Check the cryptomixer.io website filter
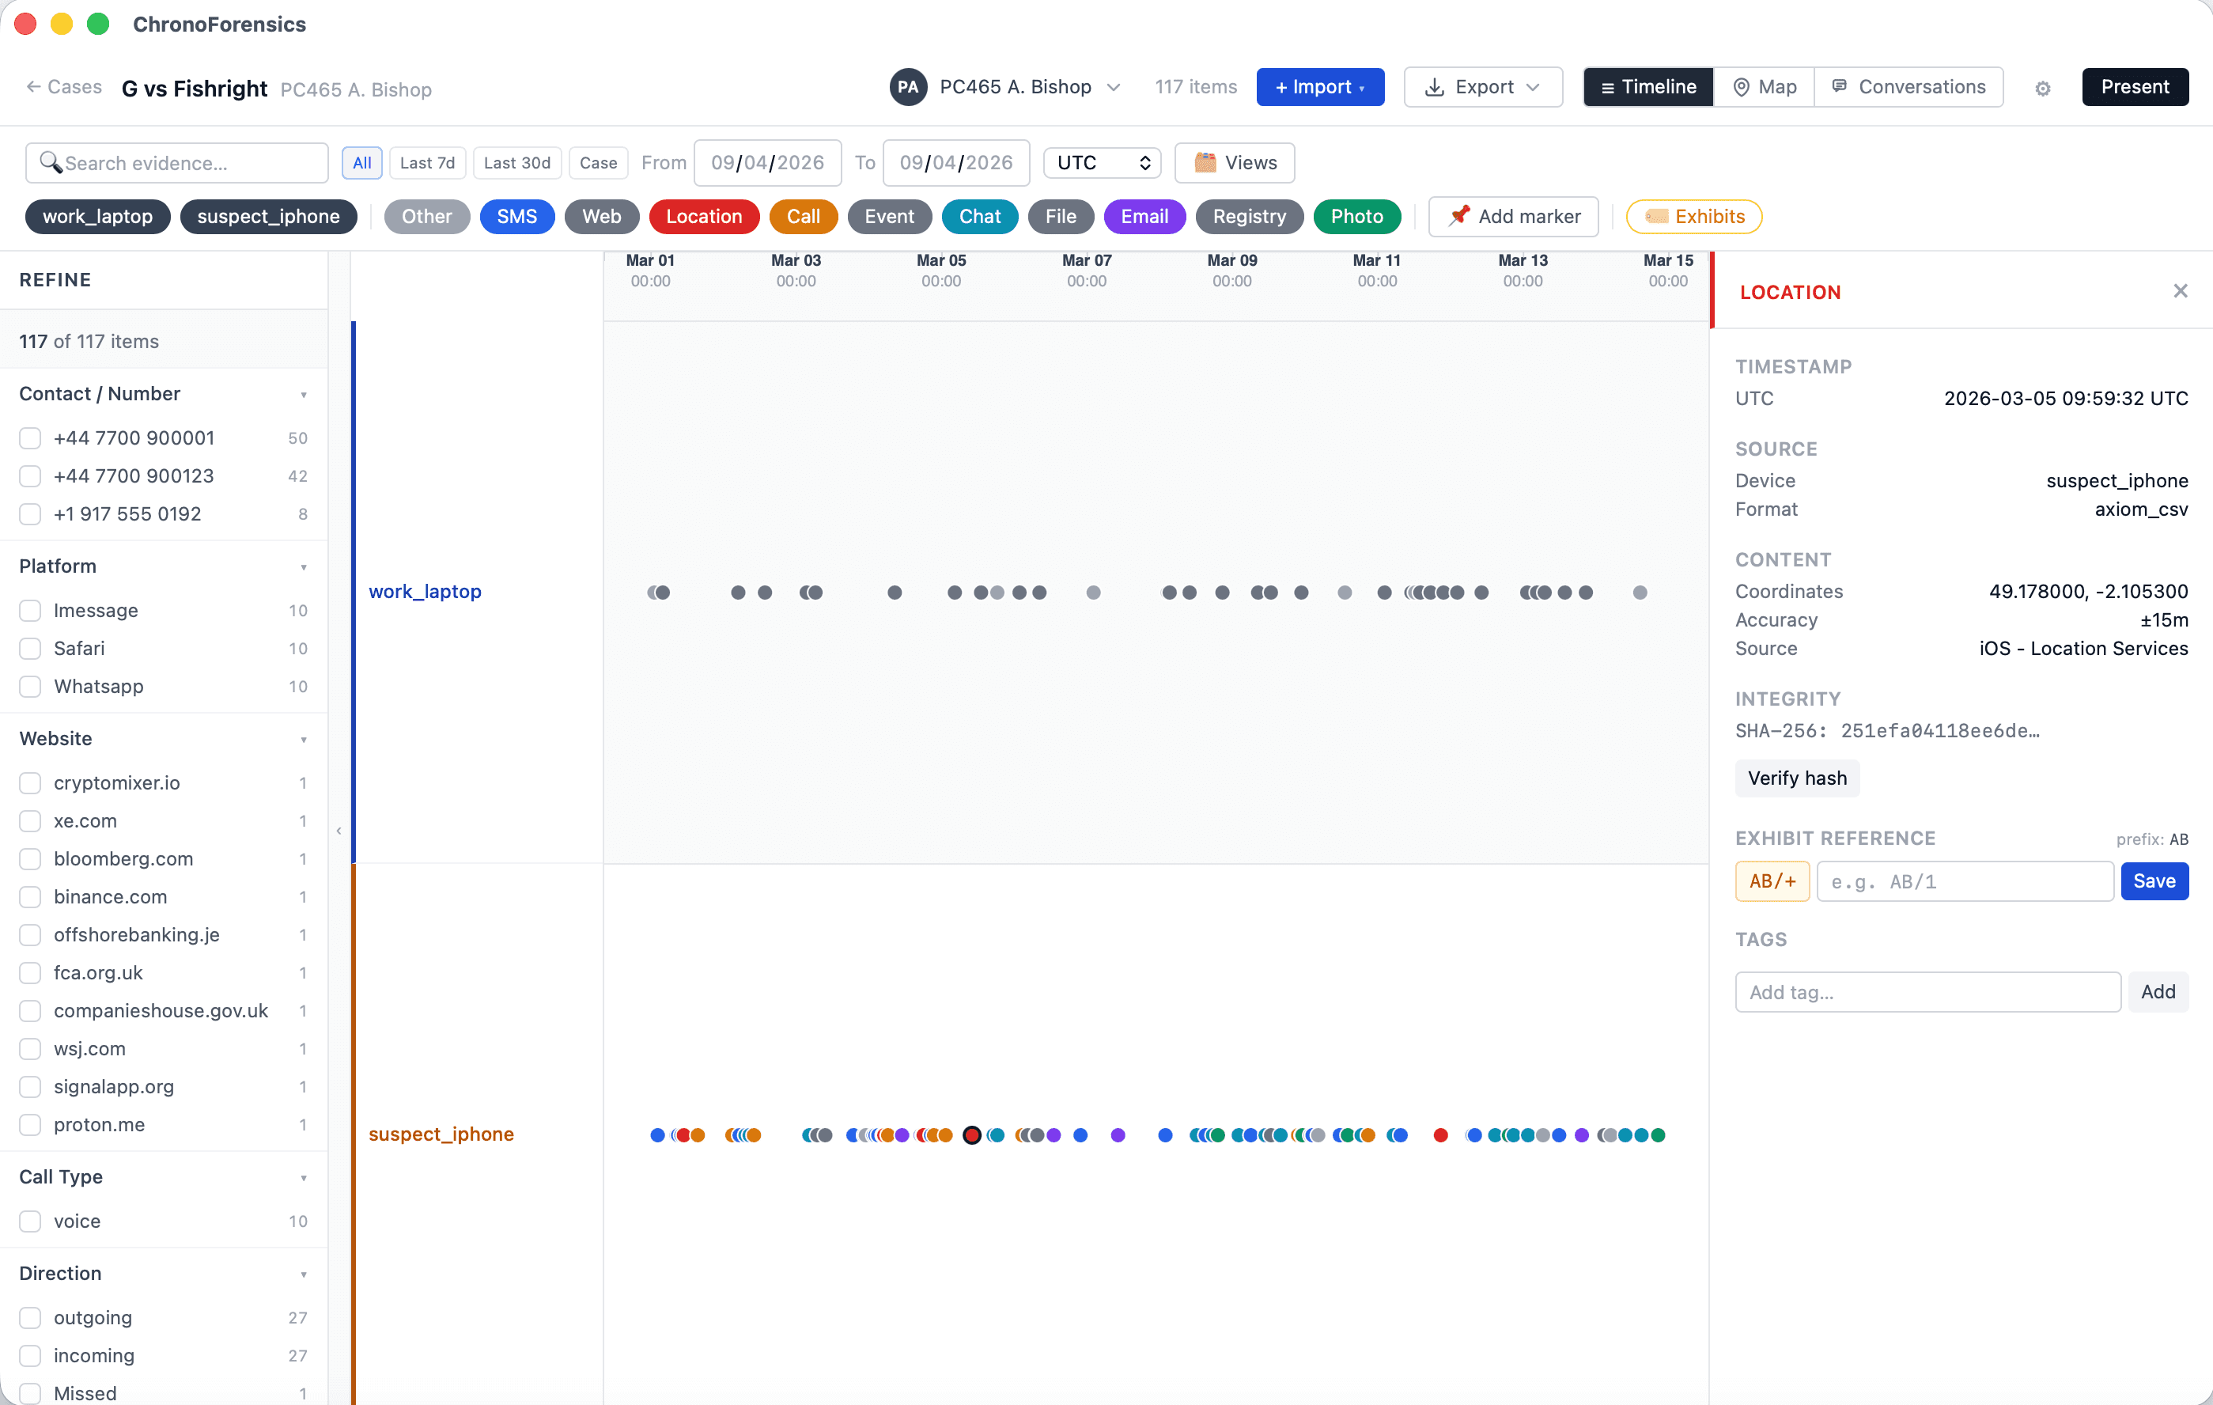The image size is (2213, 1405). tap(30, 782)
